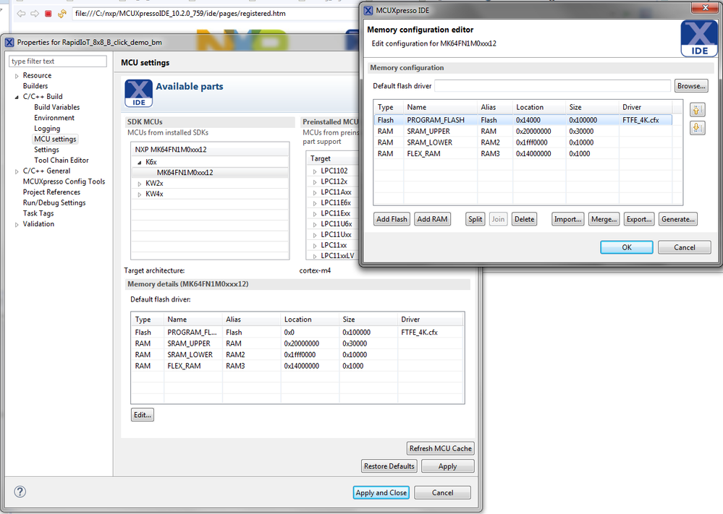Expand the LPC11Axx target node
The image size is (723, 514).
(315, 192)
